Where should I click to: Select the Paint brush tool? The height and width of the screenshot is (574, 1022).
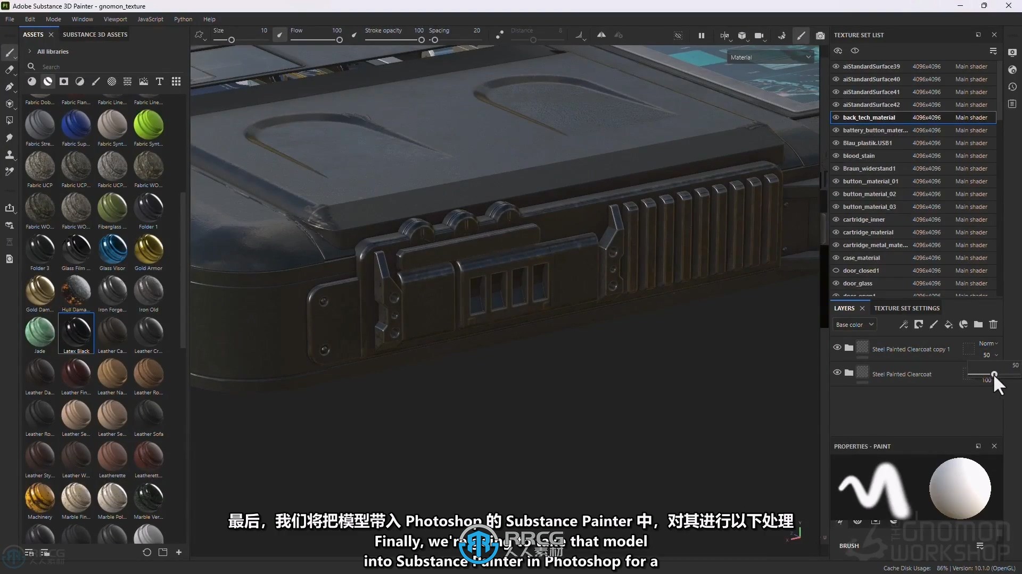(x=9, y=52)
